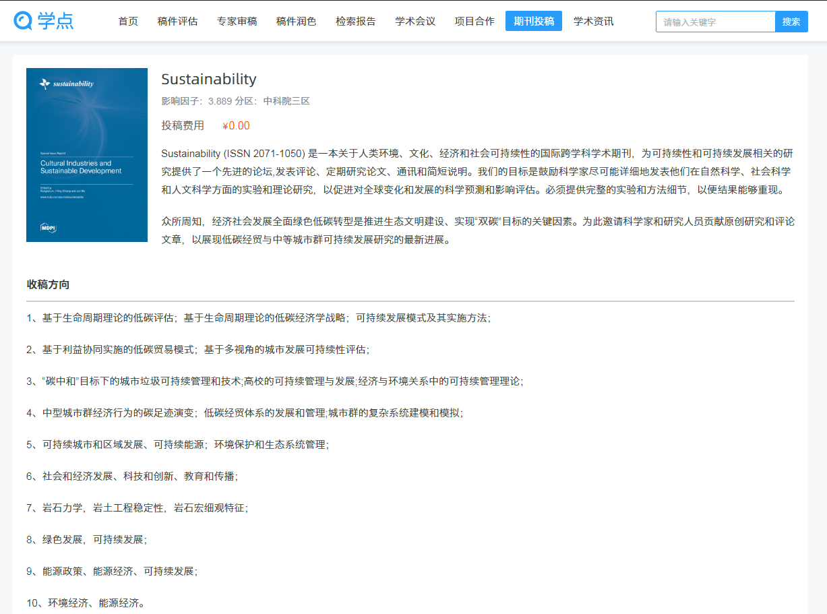Go to 稿件评估 in navigation
827x614 pixels.
click(x=177, y=21)
